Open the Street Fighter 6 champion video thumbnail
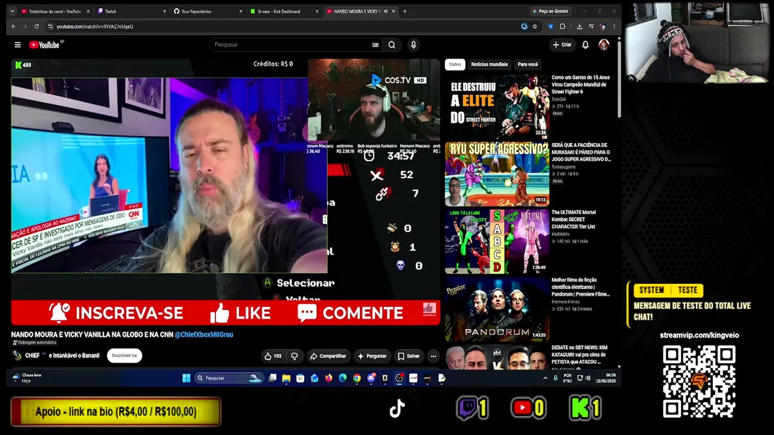774x435 pixels. 497,106
